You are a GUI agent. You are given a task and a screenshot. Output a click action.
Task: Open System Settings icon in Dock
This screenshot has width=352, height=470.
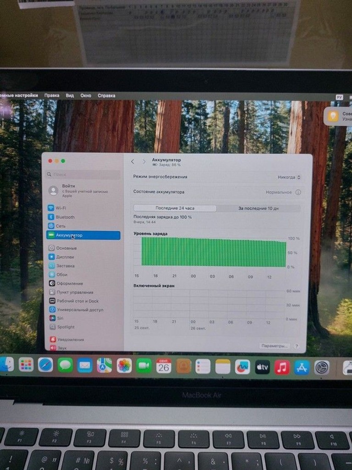(x=322, y=368)
